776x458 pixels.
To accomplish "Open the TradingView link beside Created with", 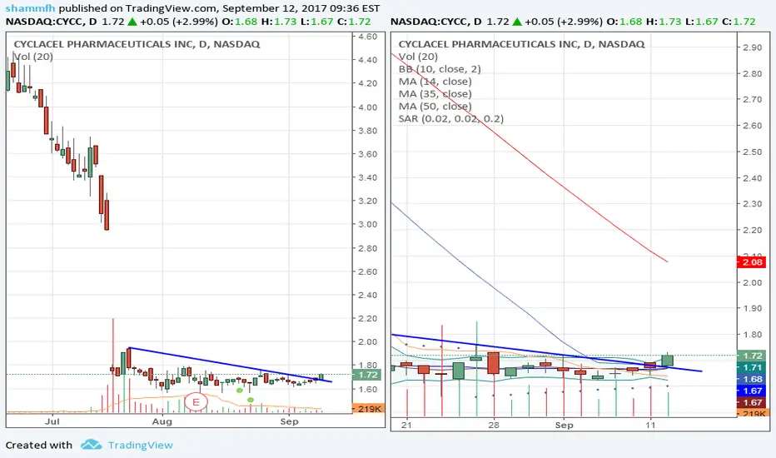I will (141, 446).
